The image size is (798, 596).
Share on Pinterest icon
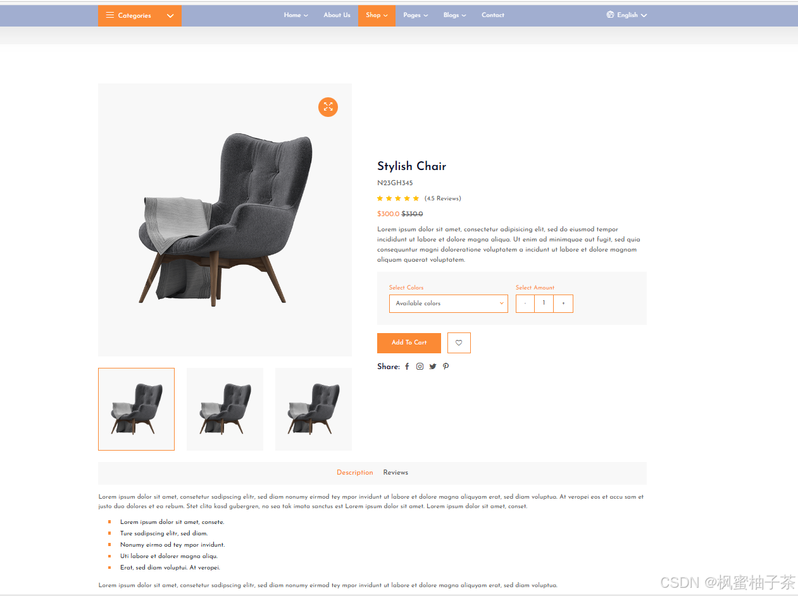pos(446,367)
